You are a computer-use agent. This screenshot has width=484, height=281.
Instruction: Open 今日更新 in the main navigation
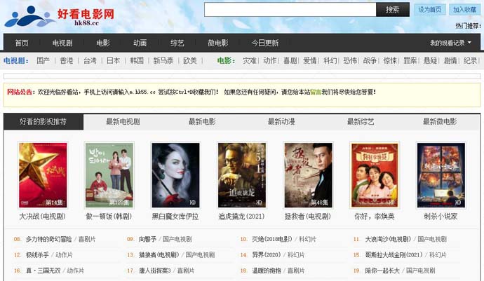[265, 43]
